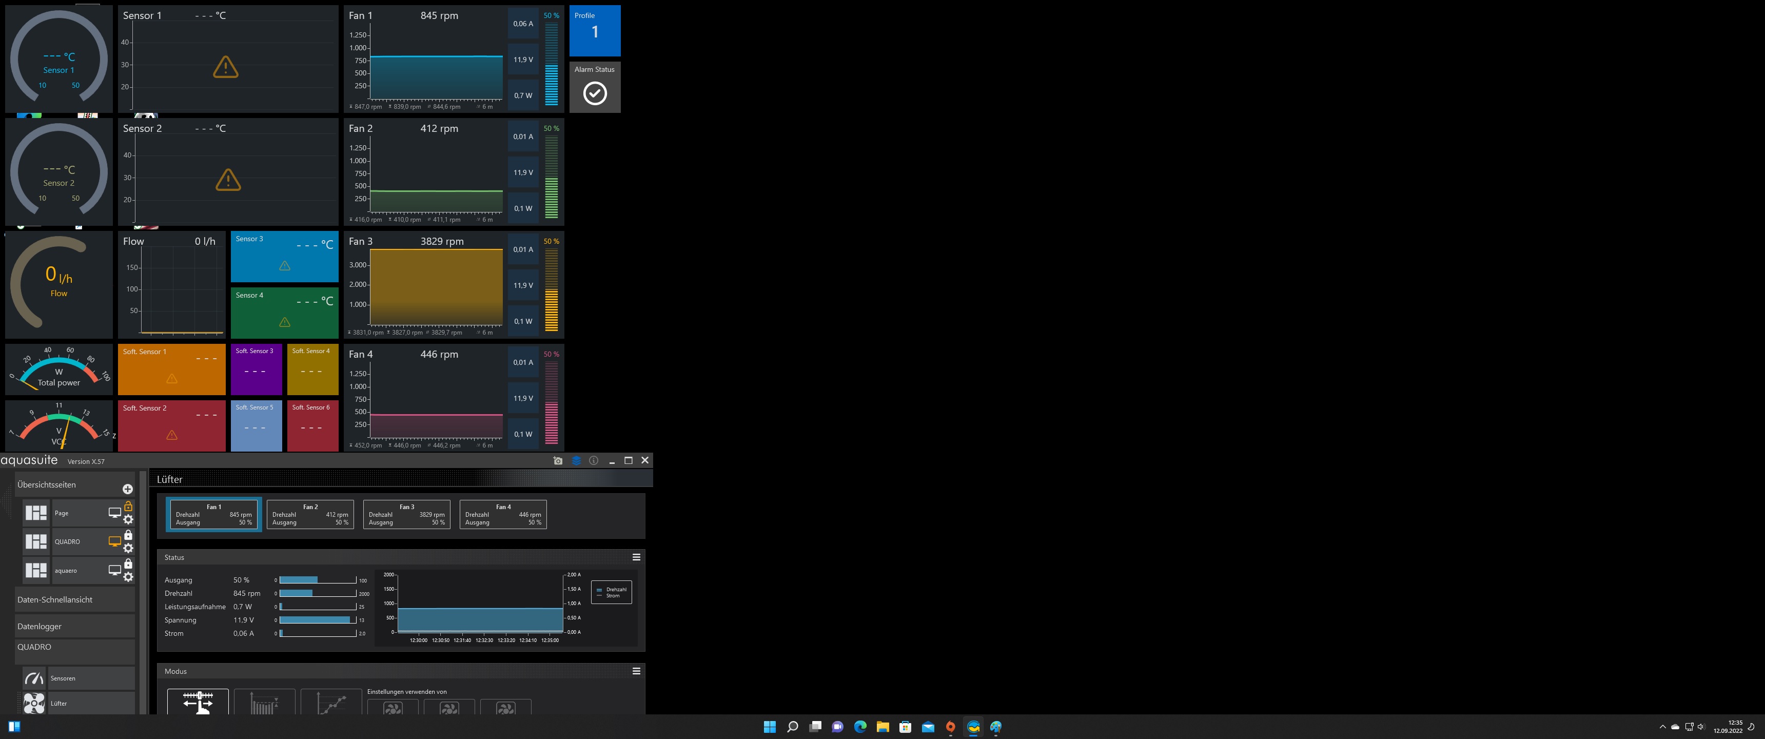This screenshot has height=739, width=1765.
Task: Click the Profile 1 tile
Action: (x=594, y=31)
